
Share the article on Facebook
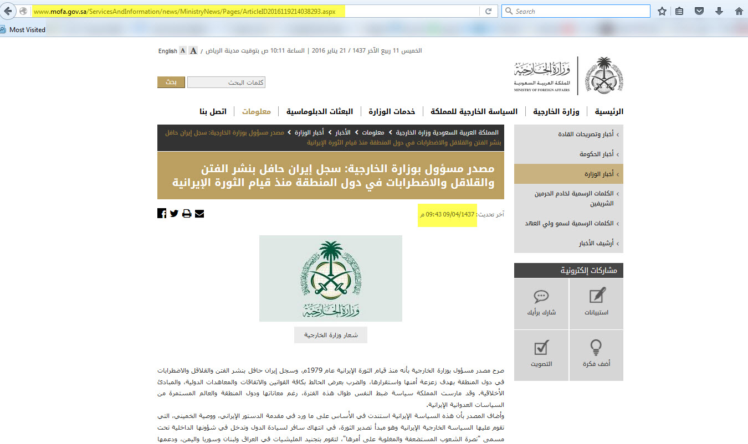click(x=162, y=213)
